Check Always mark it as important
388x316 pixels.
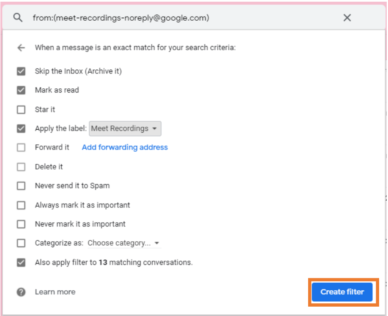tap(21, 205)
